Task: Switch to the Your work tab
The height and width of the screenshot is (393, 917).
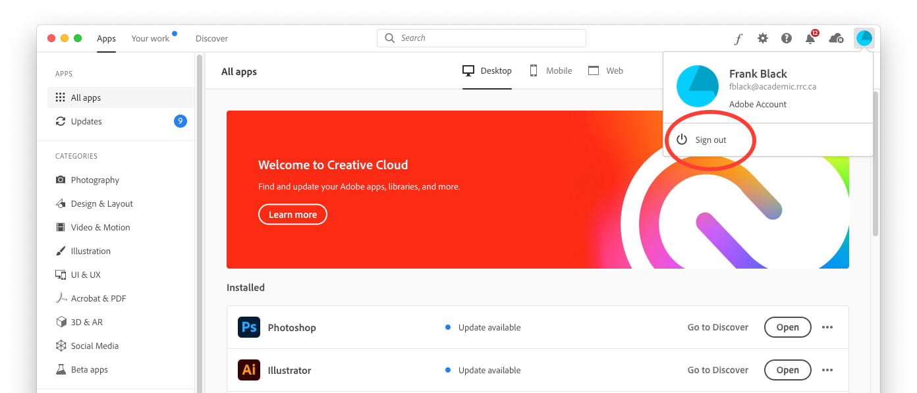Action: [x=150, y=39]
